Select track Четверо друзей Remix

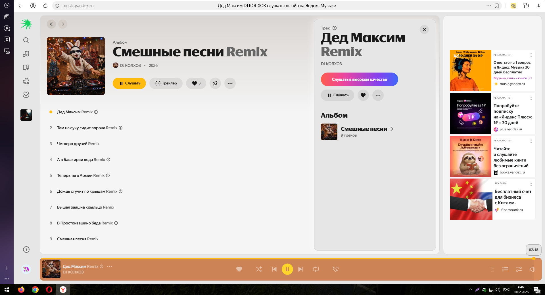78,144
